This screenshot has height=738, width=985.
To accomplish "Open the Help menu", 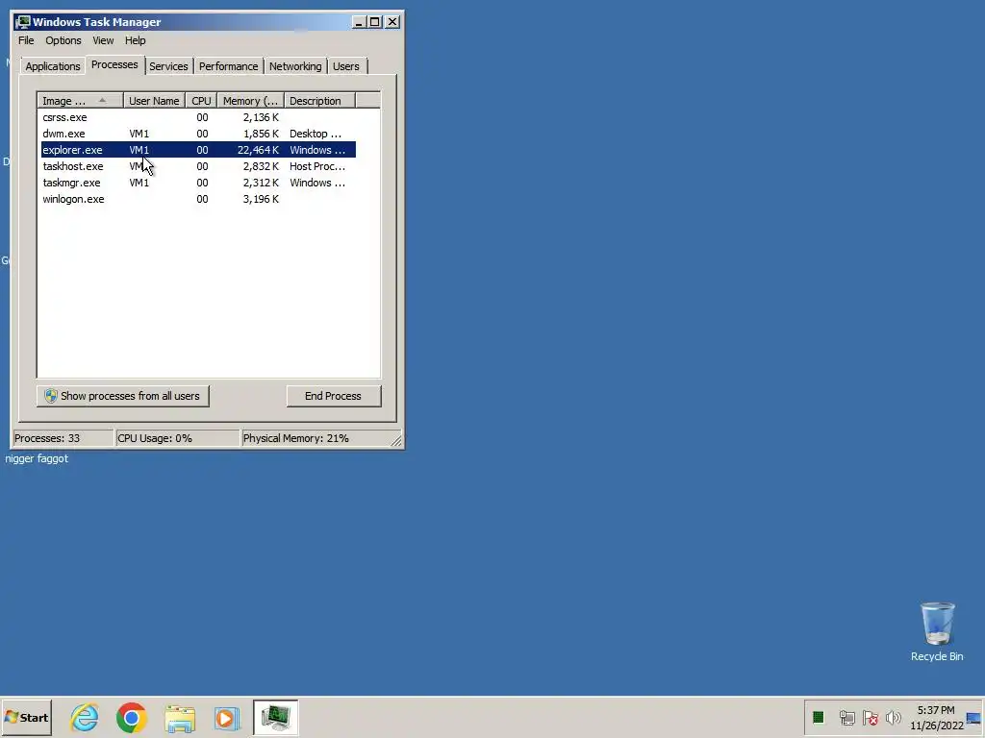I will (135, 40).
